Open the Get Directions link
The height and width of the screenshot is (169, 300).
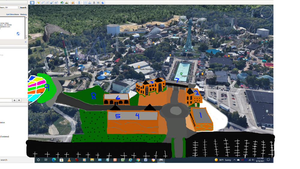coord(12,14)
